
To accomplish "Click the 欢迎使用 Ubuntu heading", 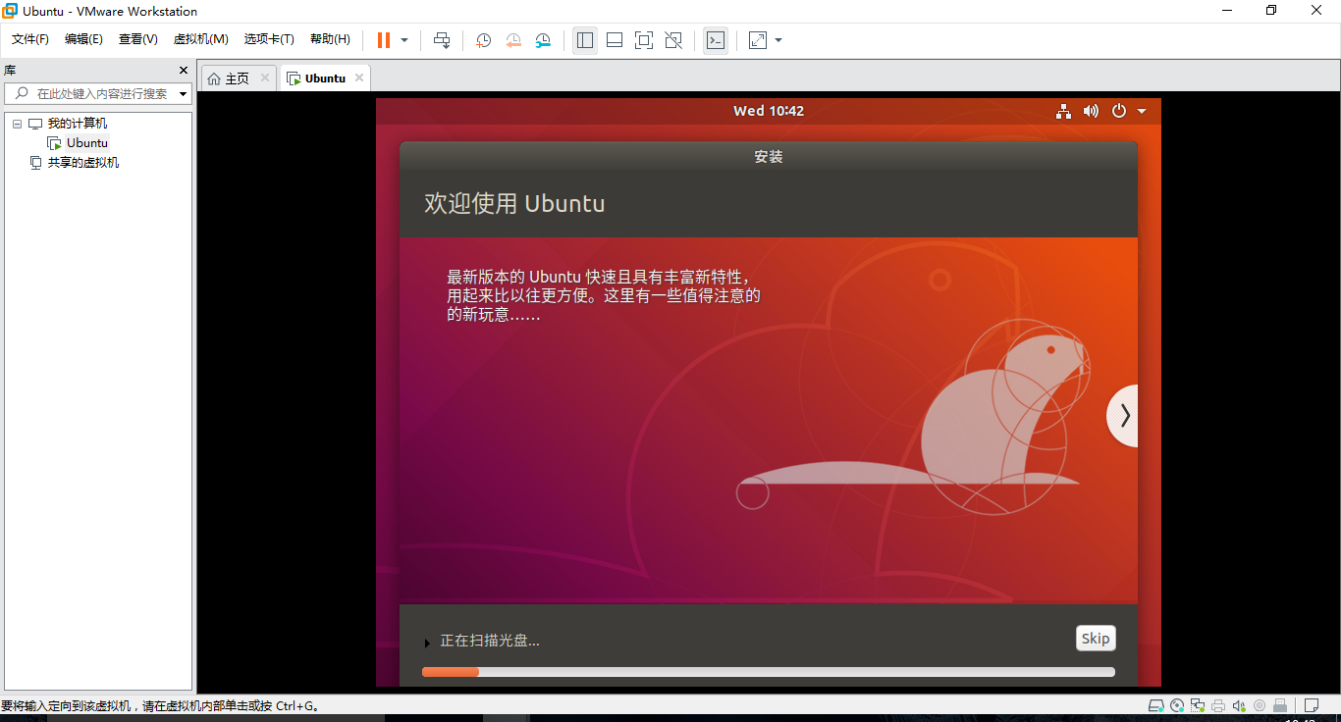I will click(514, 203).
